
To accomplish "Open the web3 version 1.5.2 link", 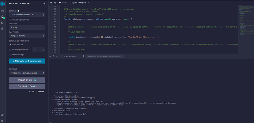I will [62, 111].
